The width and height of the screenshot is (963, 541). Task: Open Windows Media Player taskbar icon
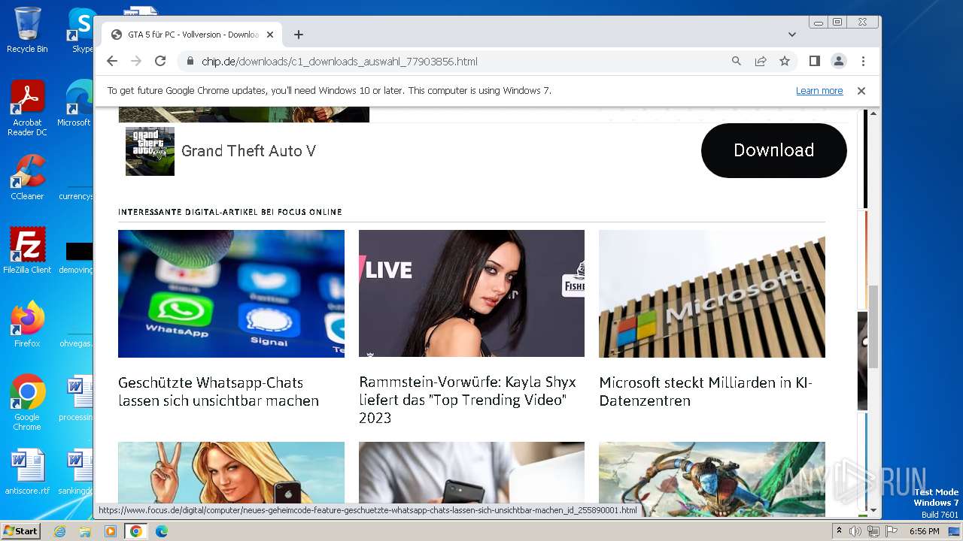point(111,531)
